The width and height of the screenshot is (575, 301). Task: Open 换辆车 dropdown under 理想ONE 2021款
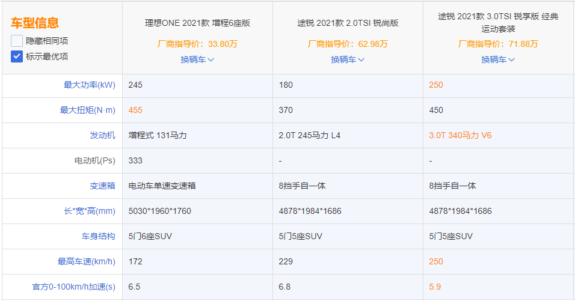point(197,59)
